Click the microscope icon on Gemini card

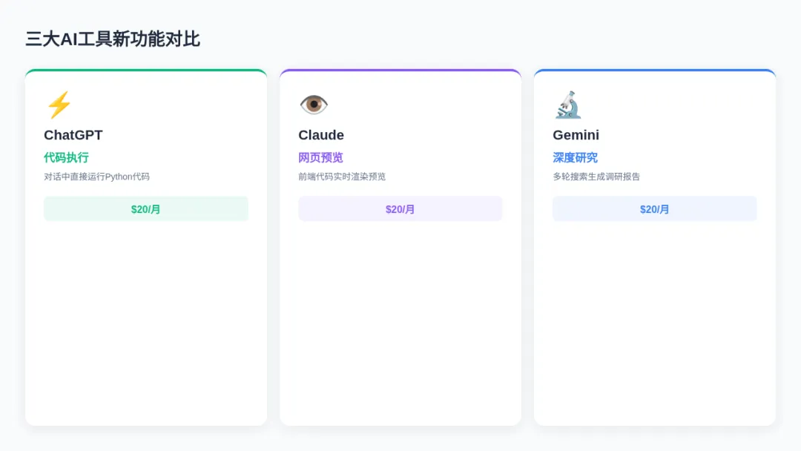point(567,105)
